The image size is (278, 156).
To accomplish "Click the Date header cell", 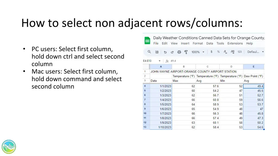I will coord(161,81).
